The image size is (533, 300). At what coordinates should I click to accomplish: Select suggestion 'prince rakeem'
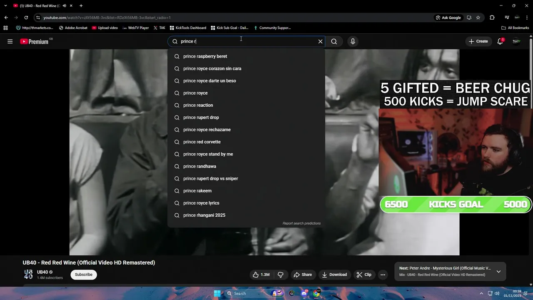[x=246, y=191]
